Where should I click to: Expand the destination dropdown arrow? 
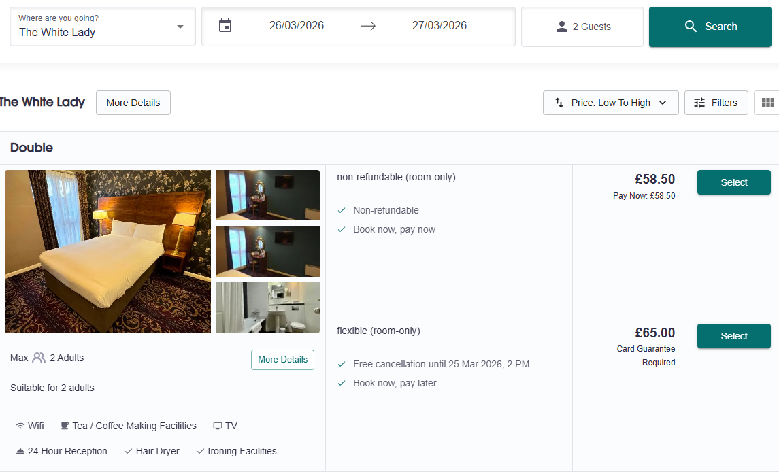[x=180, y=27]
